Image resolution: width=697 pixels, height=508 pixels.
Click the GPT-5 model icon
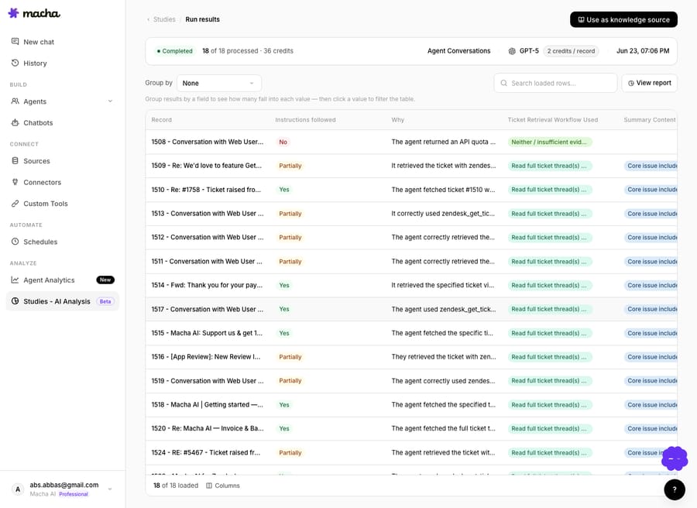click(x=512, y=51)
